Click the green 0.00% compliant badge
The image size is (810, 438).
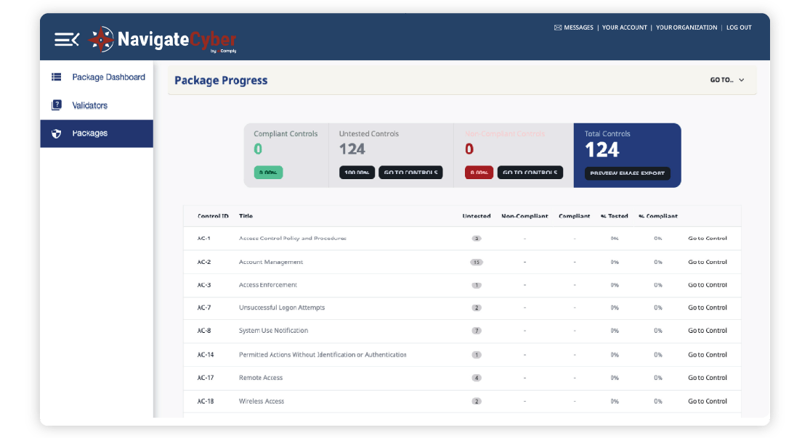(x=268, y=173)
